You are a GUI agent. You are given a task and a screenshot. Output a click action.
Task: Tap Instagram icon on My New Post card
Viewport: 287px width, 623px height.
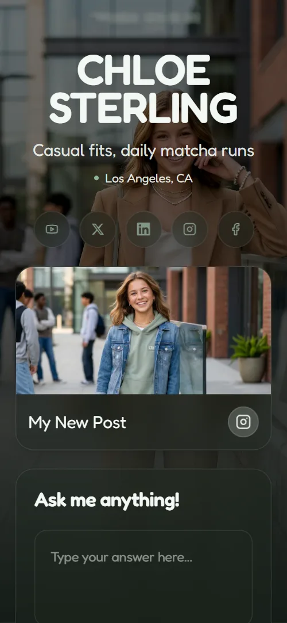click(243, 422)
